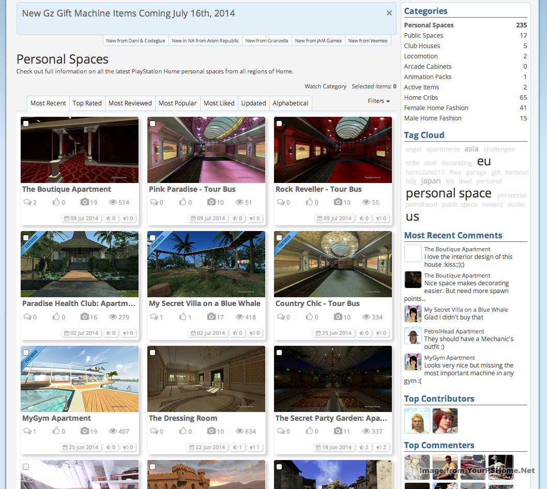Select Country Chic Tour Bus checkbox
The width and height of the screenshot is (547, 489).
(279, 238)
